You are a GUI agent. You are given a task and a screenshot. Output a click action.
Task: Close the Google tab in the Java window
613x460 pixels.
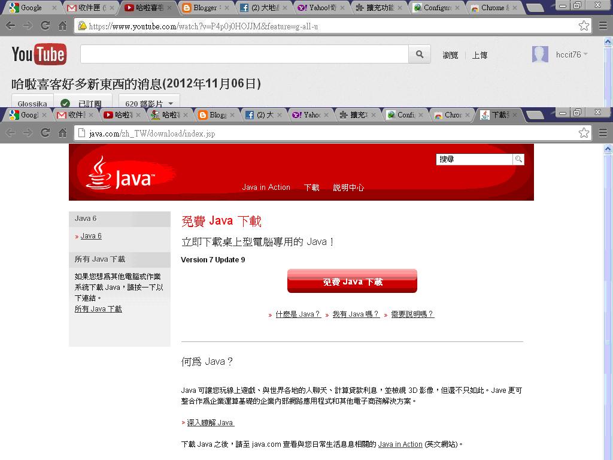click(x=44, y=115)
